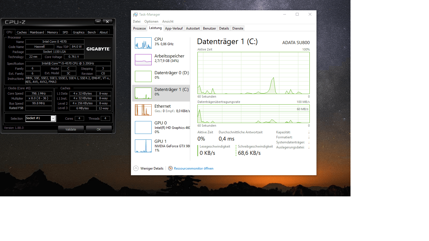
Task: Open CPU tab in CPU-Z
Action: coord(9,32)
